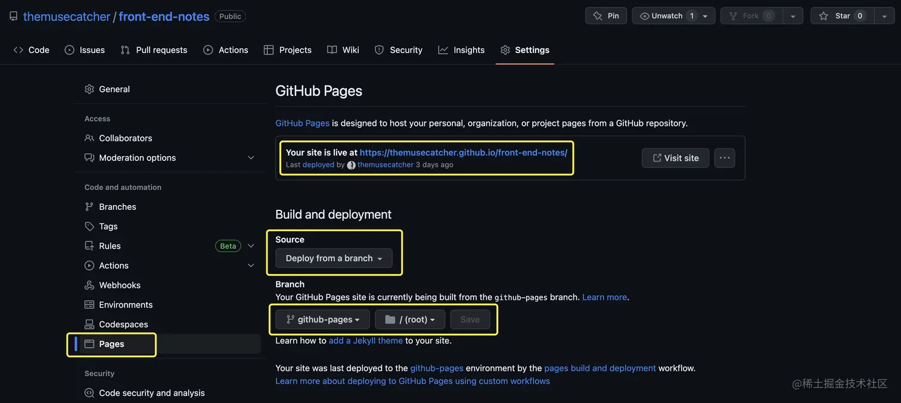Star the repository
The height and width of the screenshot is (403, 901).
pyautogui.click(x=842, y=16)
